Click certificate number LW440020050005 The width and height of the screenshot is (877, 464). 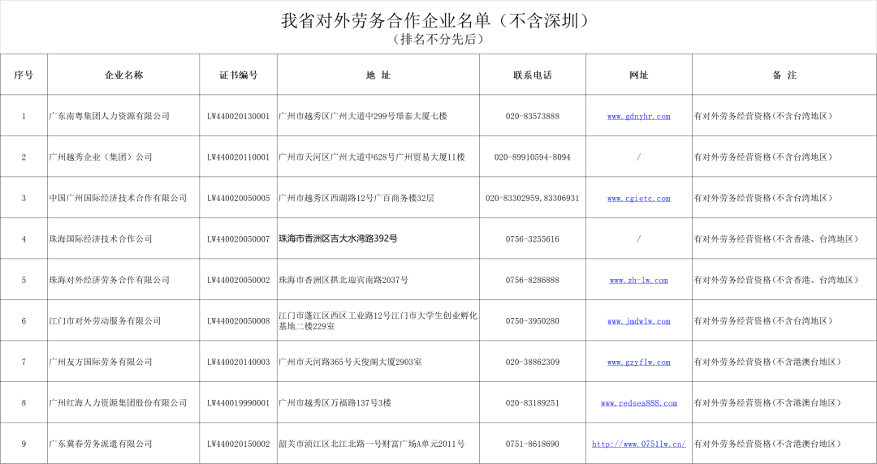(238, 198)
